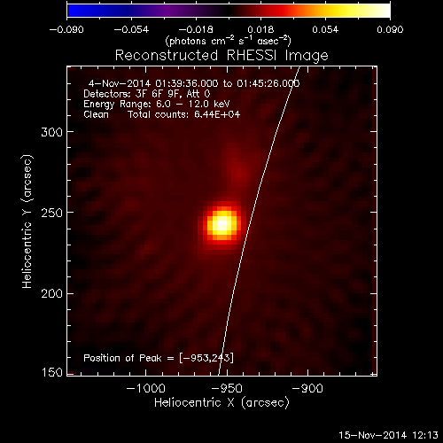Click the 'Heliocentric X (arcsec)' axis title
The image size is (443, 443).
tap(221, 403)
